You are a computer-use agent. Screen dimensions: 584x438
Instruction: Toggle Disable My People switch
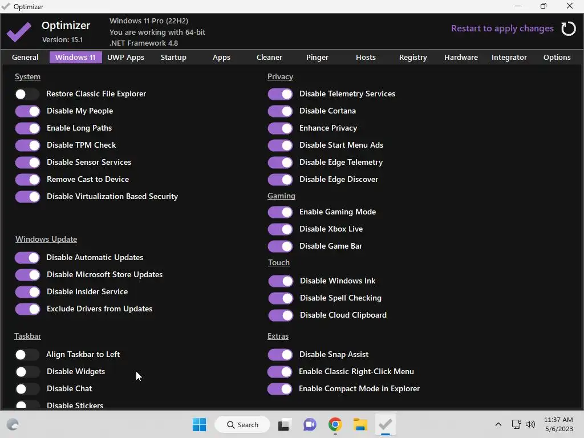tap(27, 111)
